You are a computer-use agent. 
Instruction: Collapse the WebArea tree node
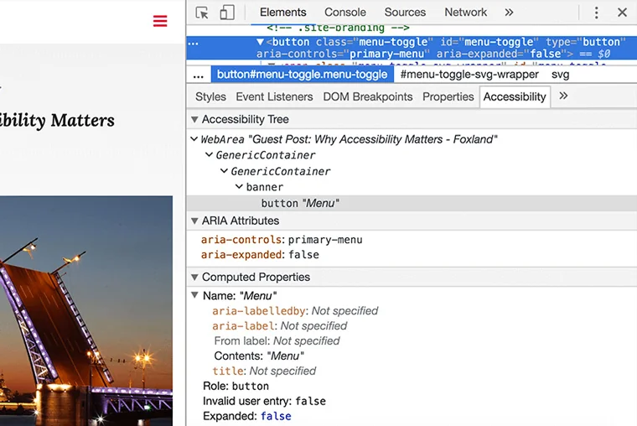coord(194,139)
